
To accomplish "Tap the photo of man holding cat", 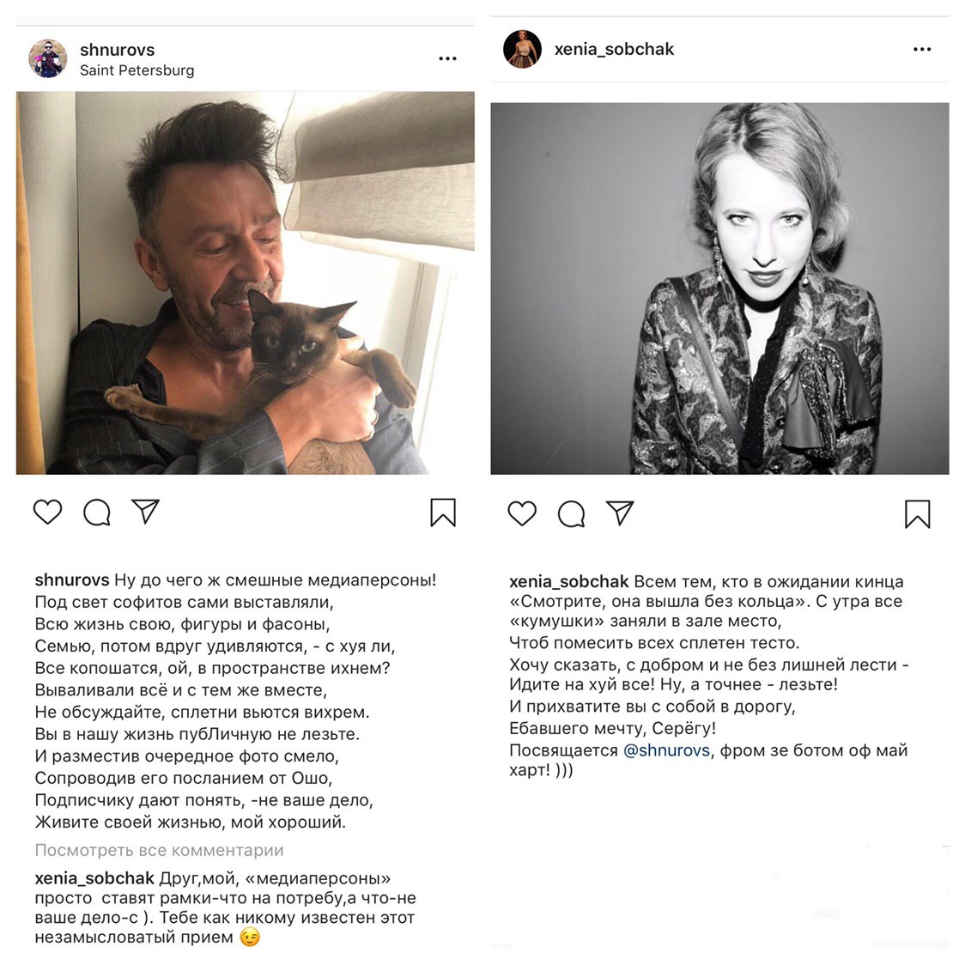I will 245,282.
